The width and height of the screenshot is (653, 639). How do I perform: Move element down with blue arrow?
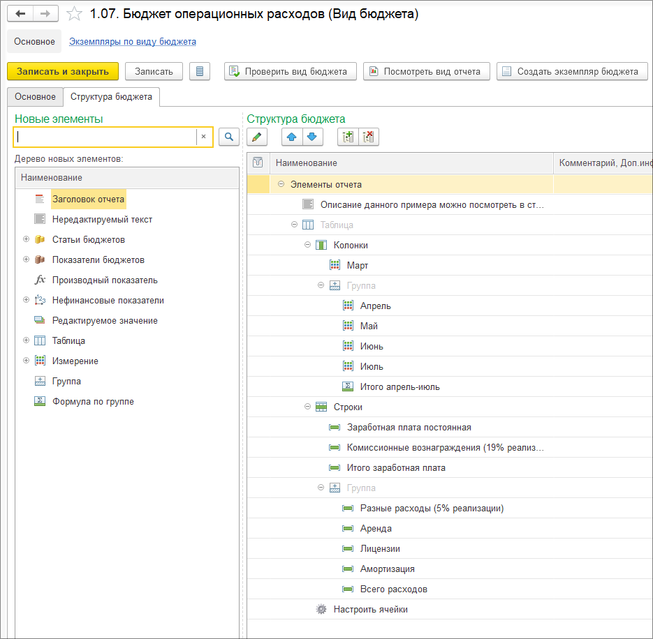pos(312,137)
